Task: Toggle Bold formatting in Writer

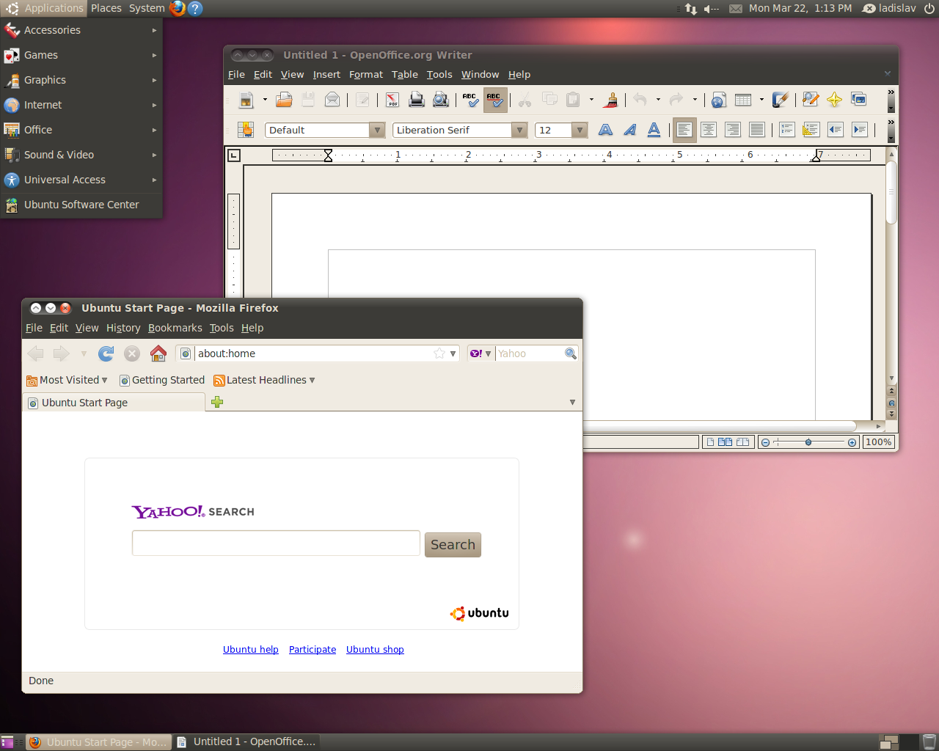Action: click(606, 130)
